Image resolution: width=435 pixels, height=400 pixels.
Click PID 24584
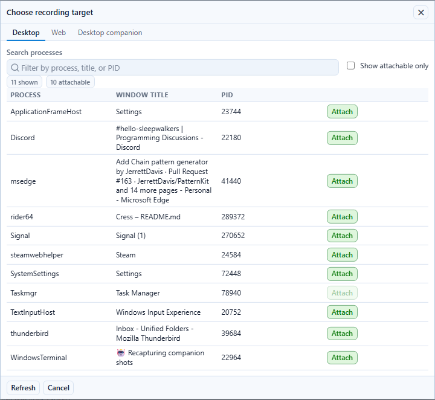231,255
